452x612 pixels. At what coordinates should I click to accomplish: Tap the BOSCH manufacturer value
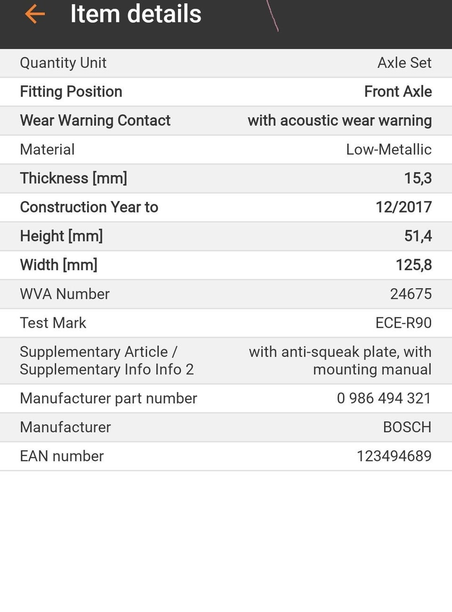[x=407, y=427]
